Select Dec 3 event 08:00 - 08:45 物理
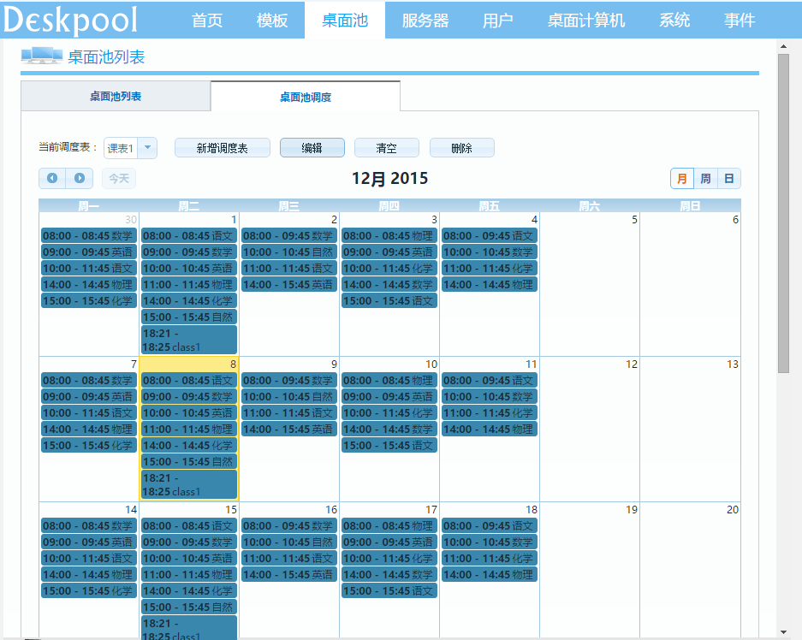The image size is (802, 640). coord(389,235)
